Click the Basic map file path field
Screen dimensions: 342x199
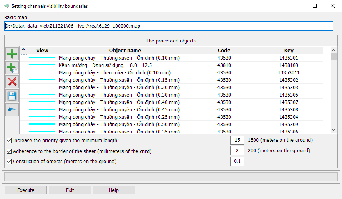tap(168, 26)
